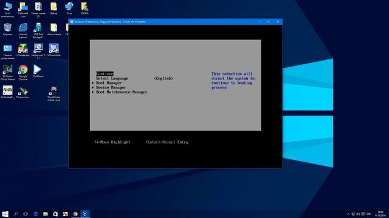This screenshot has width=389, height=218.
Task: Select the Новая папка folder under the archive icon
Action: click(53, 29)
